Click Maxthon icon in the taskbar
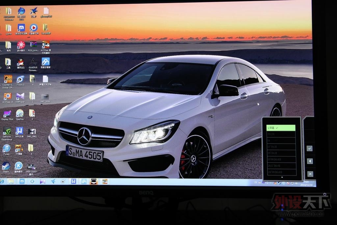The height and width of the screenshot is (225, 337). click(x=22, y=182)
